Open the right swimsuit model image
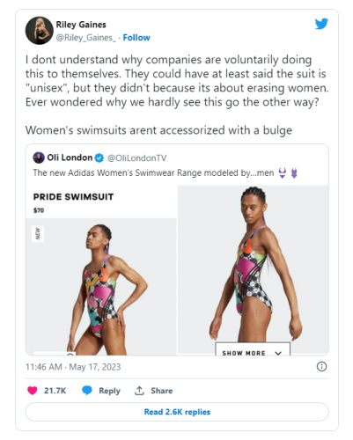Image resolution: width=353 pixels, height=440 pixels. [253, 269]
